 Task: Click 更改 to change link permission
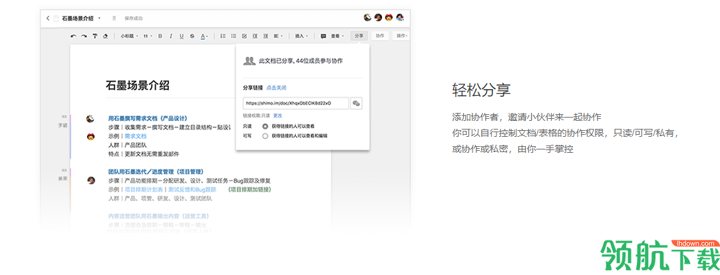[x=277, y=116]
